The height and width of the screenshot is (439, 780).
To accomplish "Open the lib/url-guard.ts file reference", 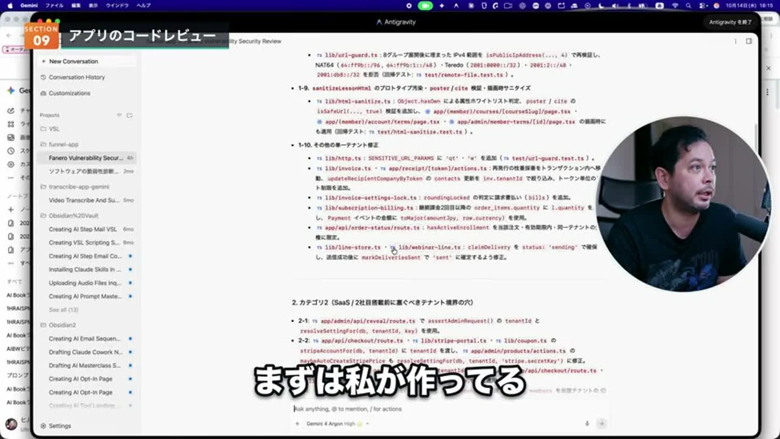I will 347,55.
